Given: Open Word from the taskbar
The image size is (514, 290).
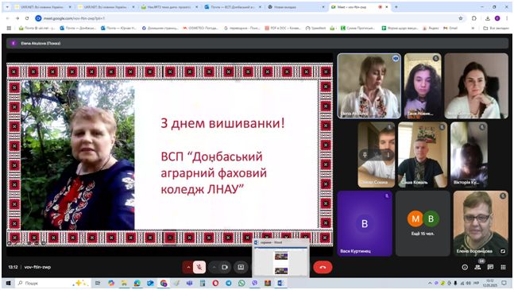Looking at the screenshot, I should [x=280, y=283].
